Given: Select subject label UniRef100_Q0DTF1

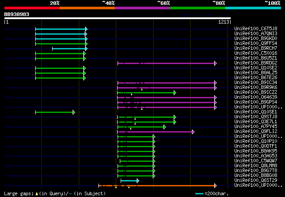Looking at the screenshot, I should [256, 146].
